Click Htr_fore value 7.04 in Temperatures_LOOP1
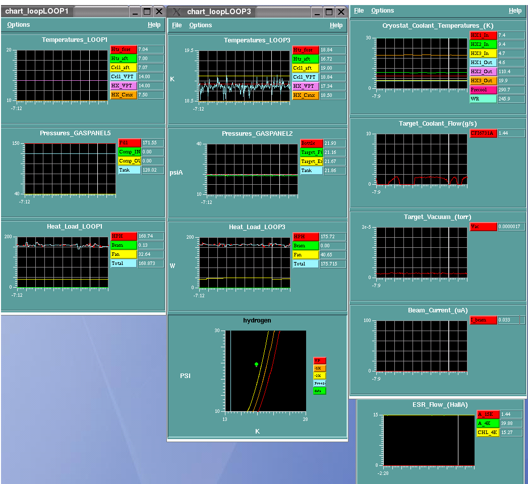 click(151, 49)
